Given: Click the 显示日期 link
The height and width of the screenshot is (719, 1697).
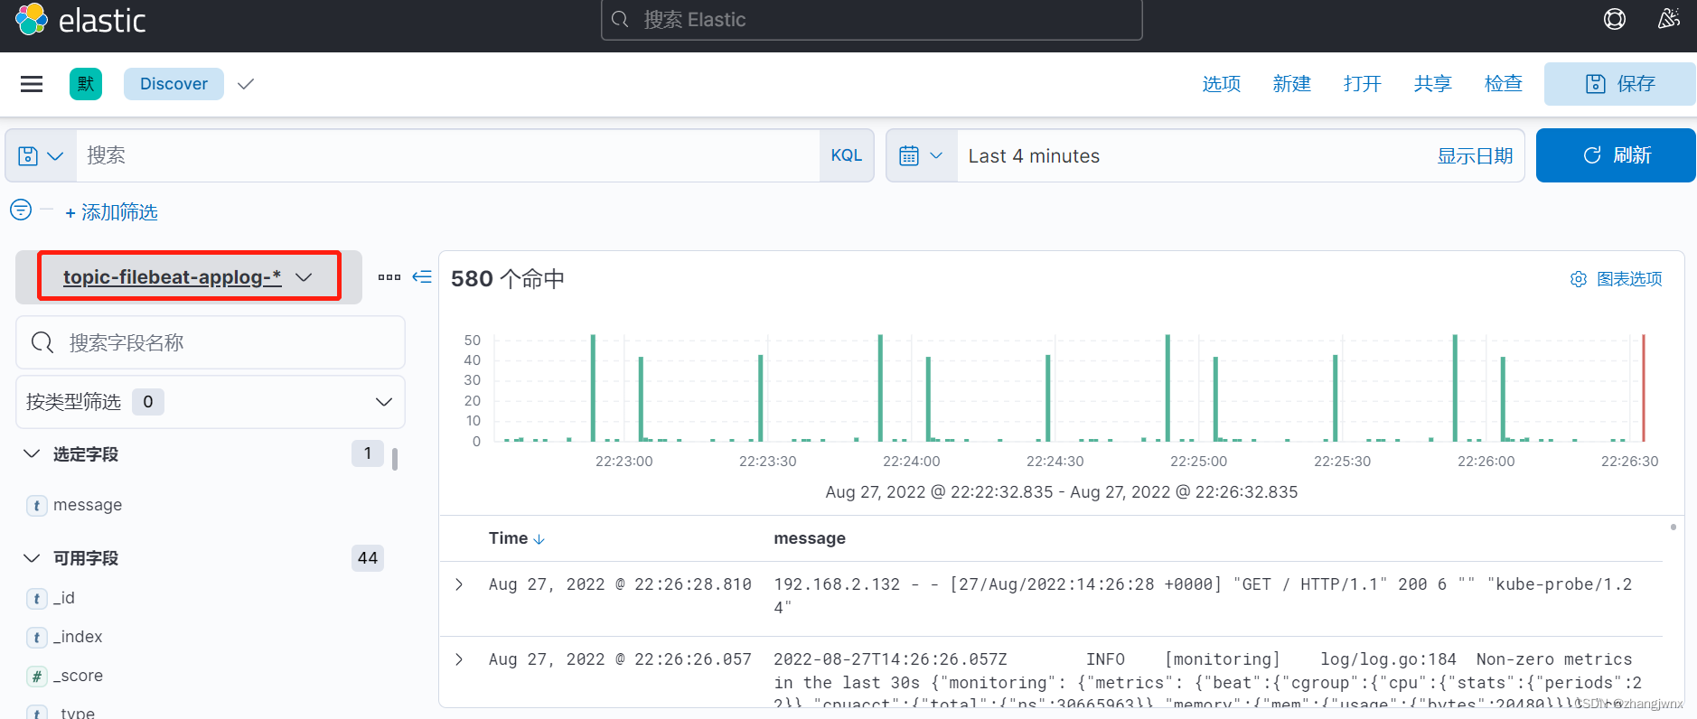Looking at the screenshot, I should [1475, 156].
